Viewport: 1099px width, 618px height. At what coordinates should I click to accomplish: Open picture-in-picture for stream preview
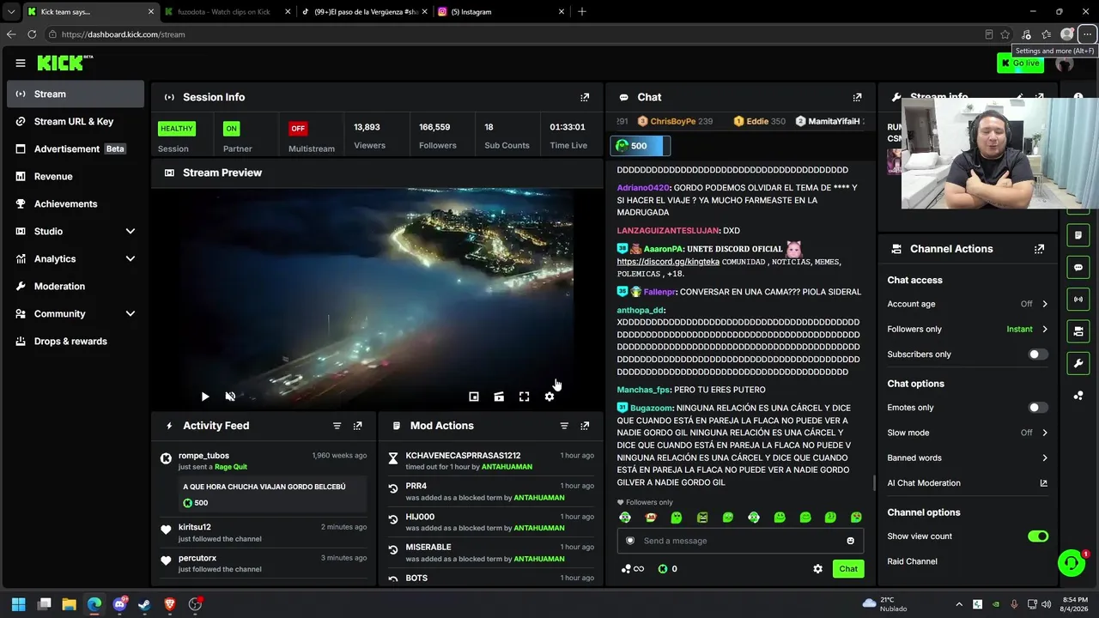coord(474,397)
